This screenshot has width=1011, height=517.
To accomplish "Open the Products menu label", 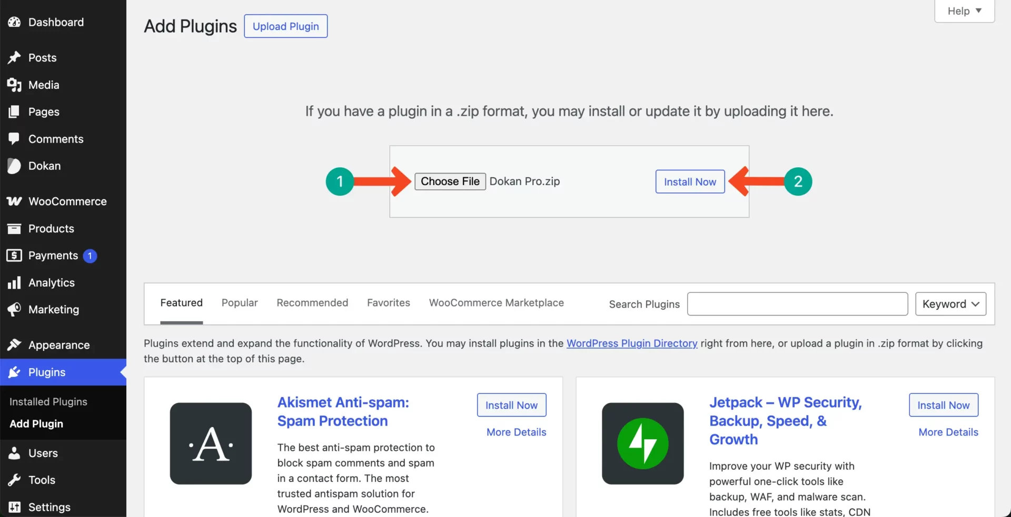I will [x=51, y=229].
